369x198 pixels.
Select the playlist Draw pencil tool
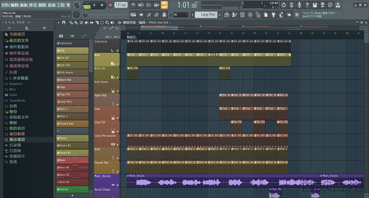71,23
